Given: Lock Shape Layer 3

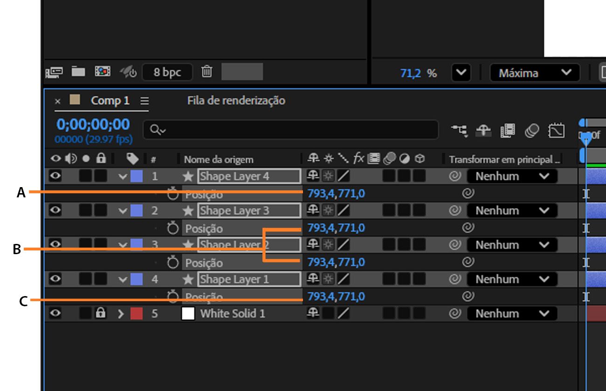Looking at the screenshot, I should (100, 210).
